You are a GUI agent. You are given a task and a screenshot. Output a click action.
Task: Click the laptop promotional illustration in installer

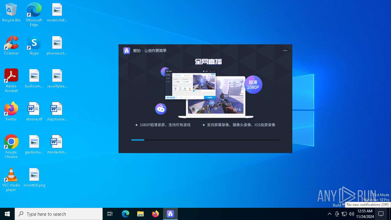coord(216,97)
